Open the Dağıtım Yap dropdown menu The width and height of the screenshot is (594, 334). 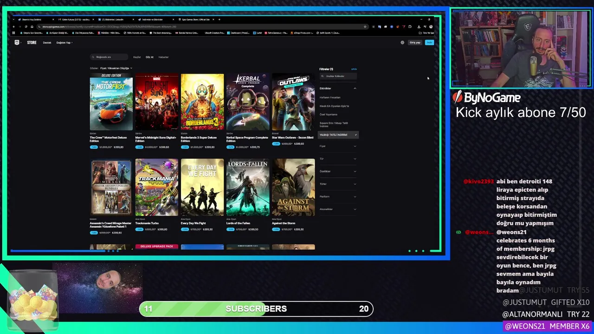(65, 43)
